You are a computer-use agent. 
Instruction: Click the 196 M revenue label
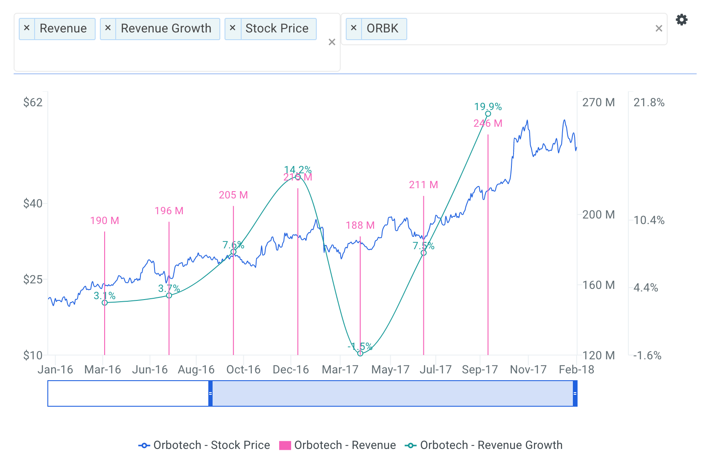[169, 211]
